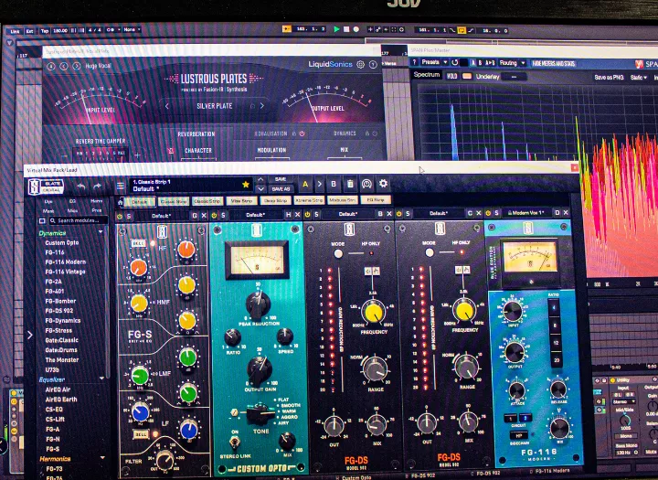Remove the Custom Opto module with X
The image size is (658, 480).
298,215
